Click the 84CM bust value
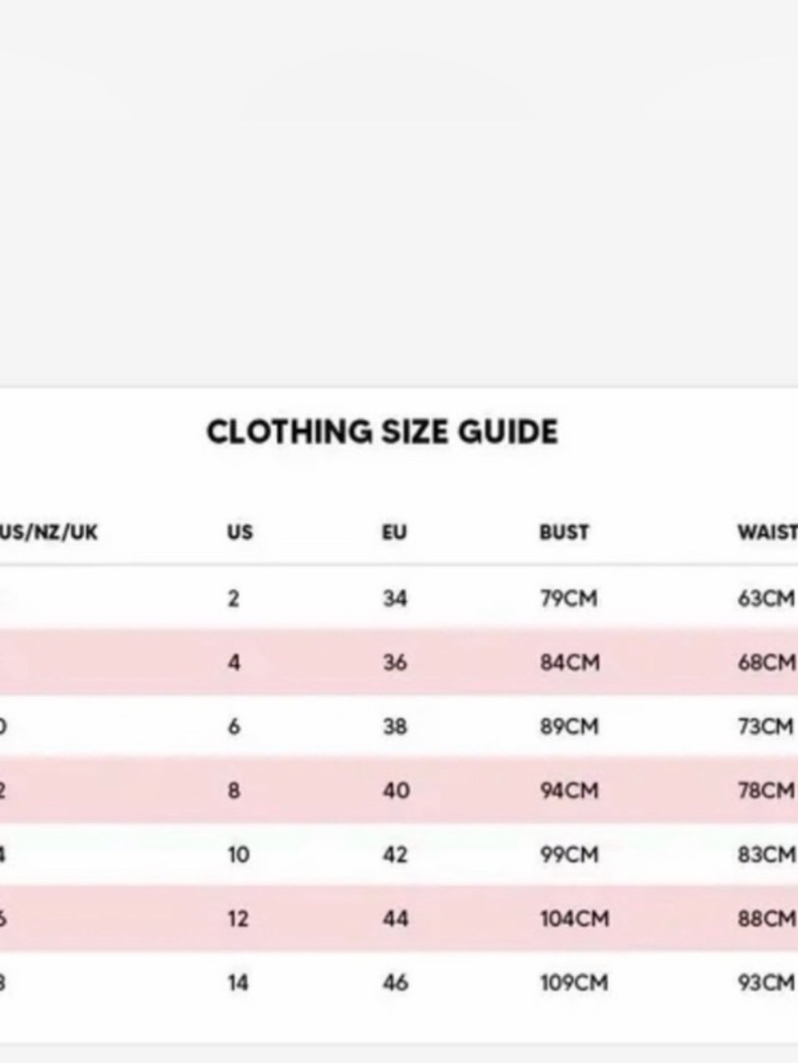798x1064 pixels. click(570, 663)
